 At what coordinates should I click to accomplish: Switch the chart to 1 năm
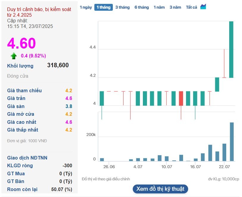pos(159,7)
